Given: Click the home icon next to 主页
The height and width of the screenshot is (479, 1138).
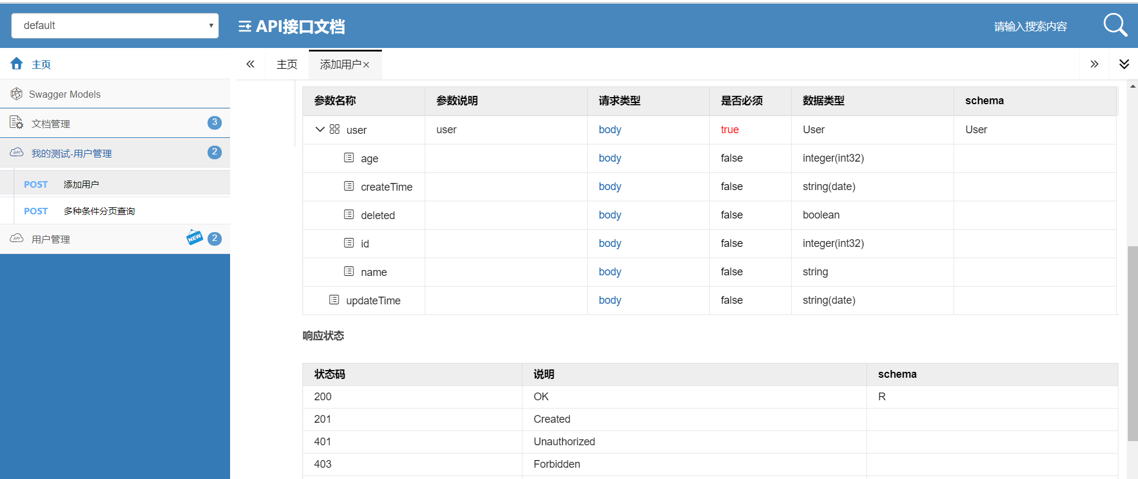Looking at the screenshot, I should [x=17, y=63].
